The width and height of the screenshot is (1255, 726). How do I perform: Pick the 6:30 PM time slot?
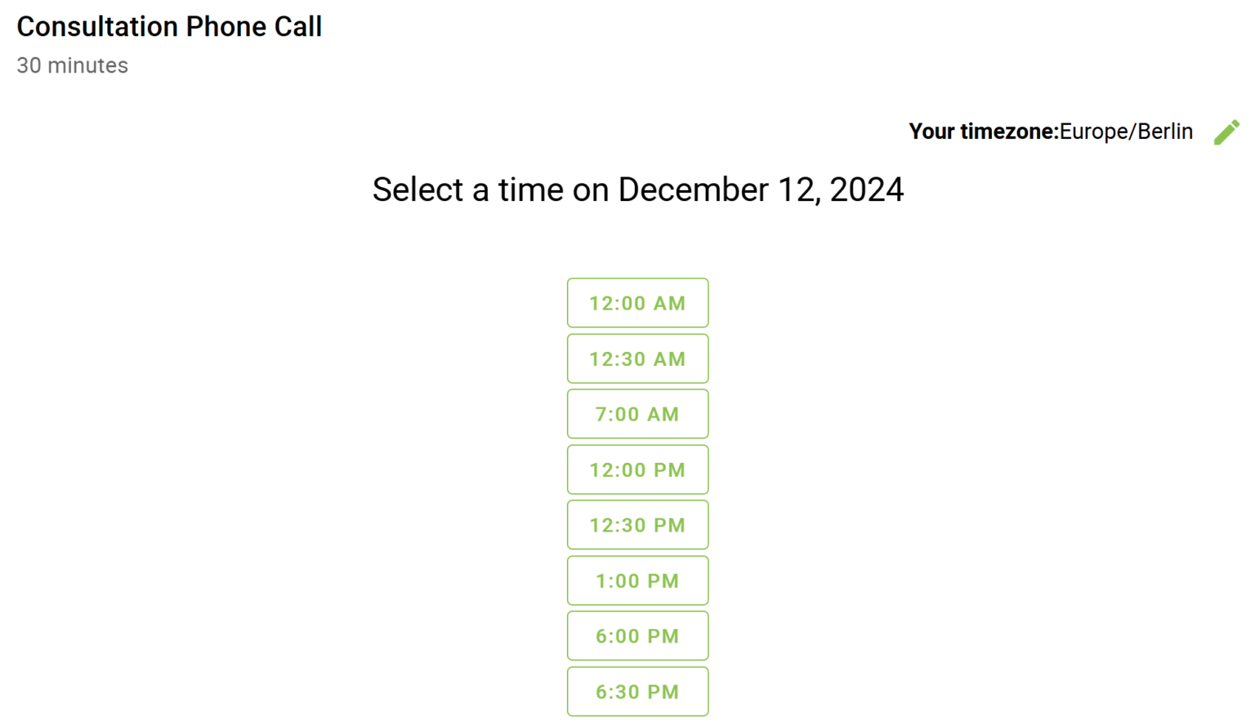pyautogui.click(x=637, y=692)
